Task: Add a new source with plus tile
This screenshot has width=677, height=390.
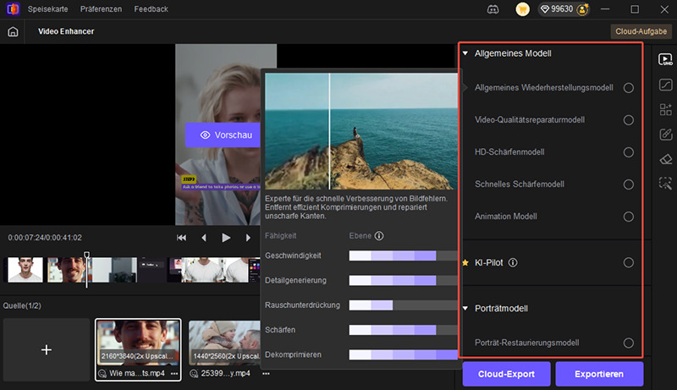Action: [47, 349]
